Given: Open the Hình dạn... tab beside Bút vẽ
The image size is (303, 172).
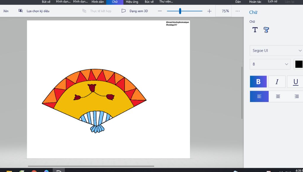Looking at the screenshot, I should coord(63,2).
